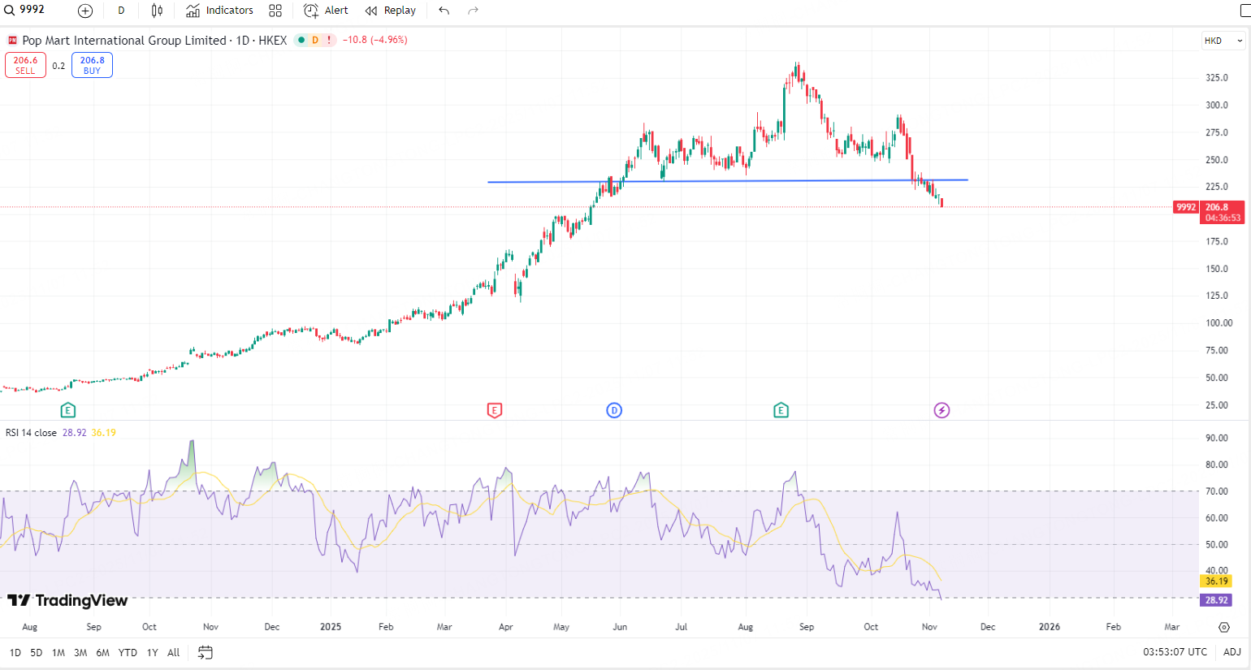Image resolution: width=1251 pixels, height=670 pixels.
Task: Set date range to All
Action: 173,653
